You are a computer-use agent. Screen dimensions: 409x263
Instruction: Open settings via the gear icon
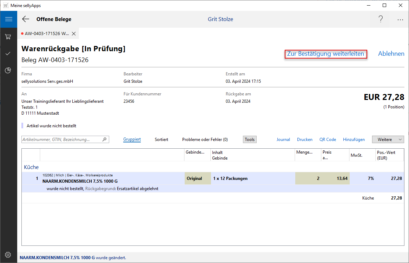click(8, 255)
